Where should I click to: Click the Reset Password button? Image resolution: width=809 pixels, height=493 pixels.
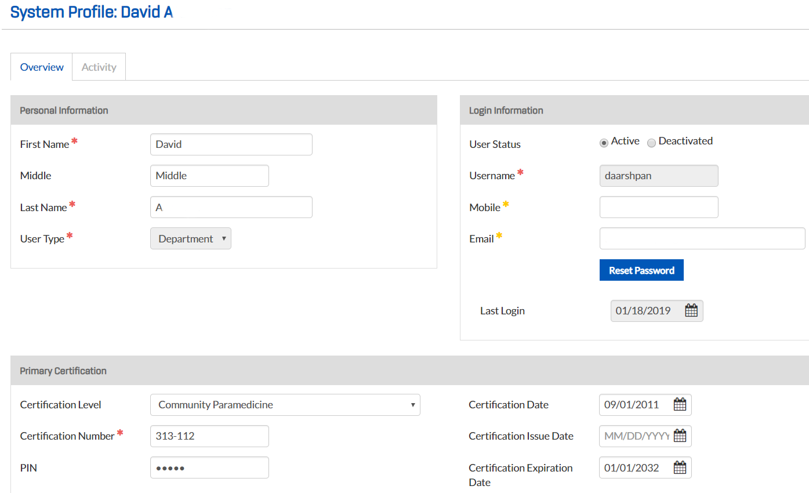(641, 270)
